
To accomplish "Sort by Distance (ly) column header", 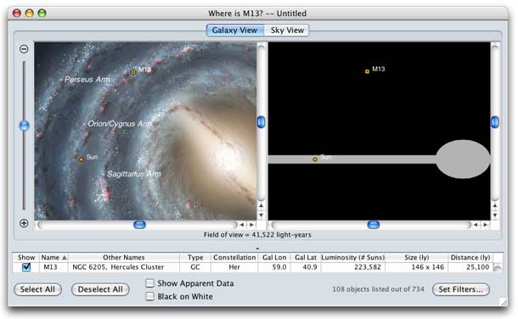I will point(470,257).
